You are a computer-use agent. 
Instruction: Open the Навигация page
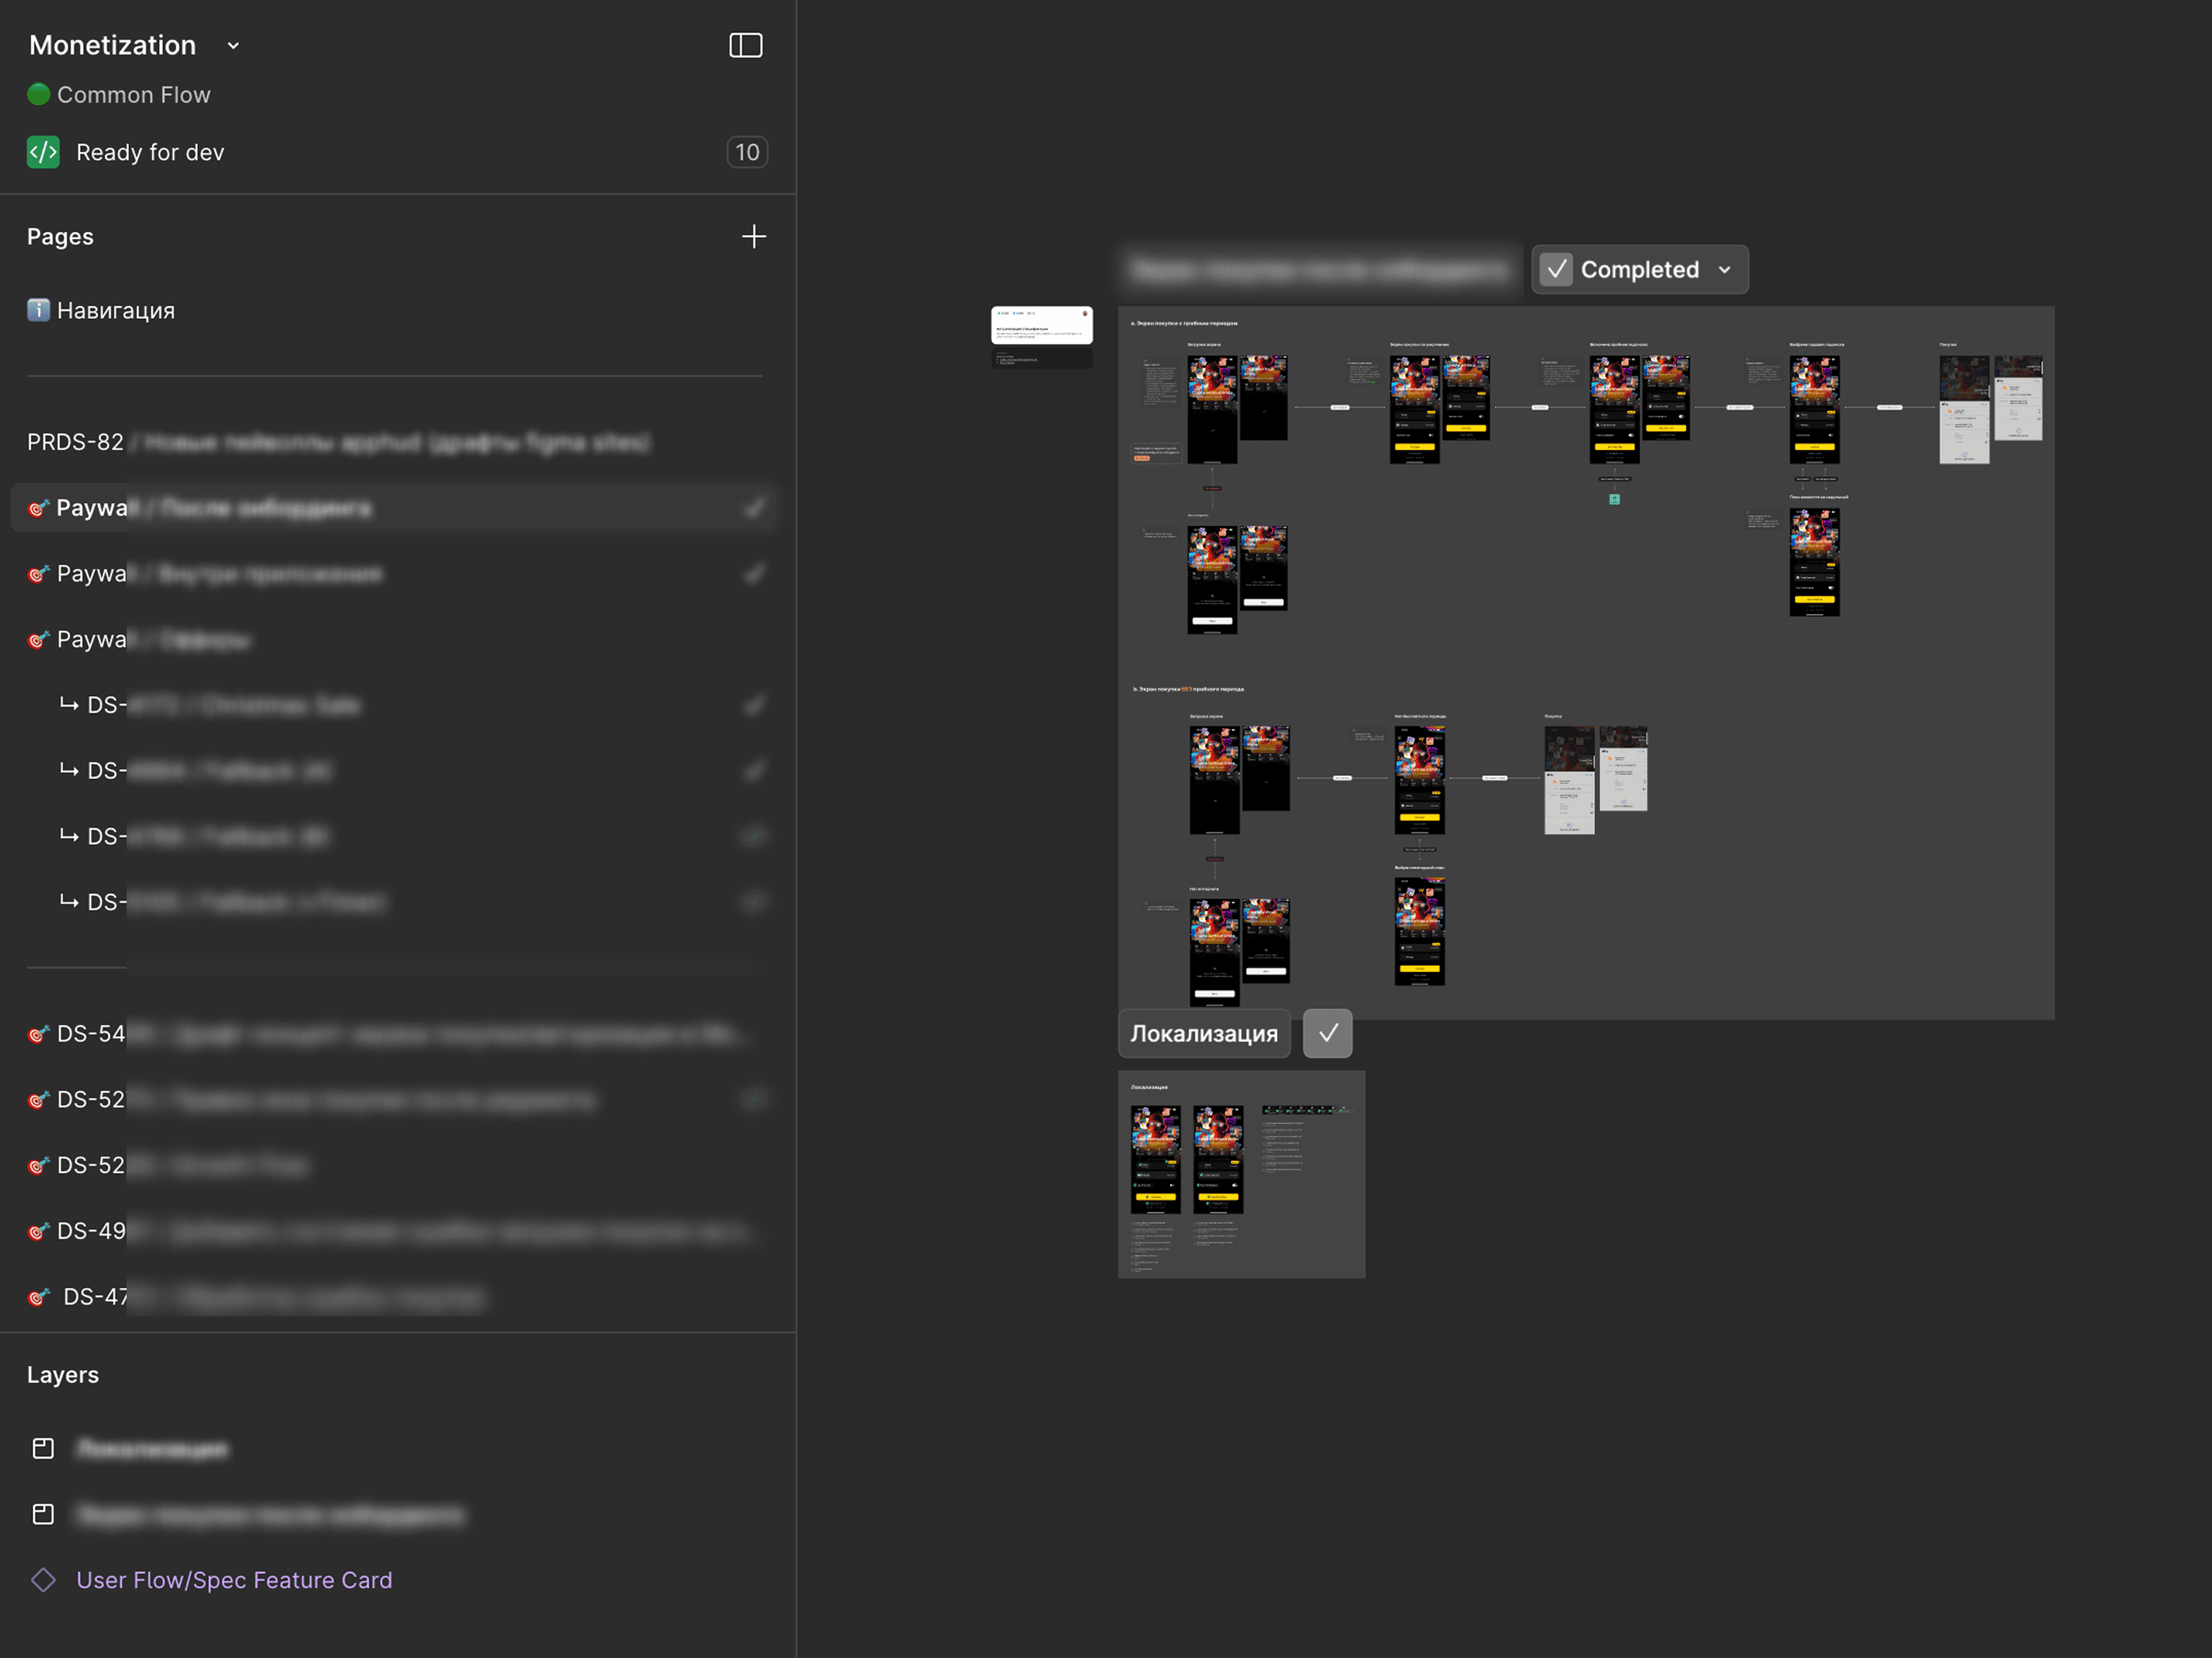point(116,311)
